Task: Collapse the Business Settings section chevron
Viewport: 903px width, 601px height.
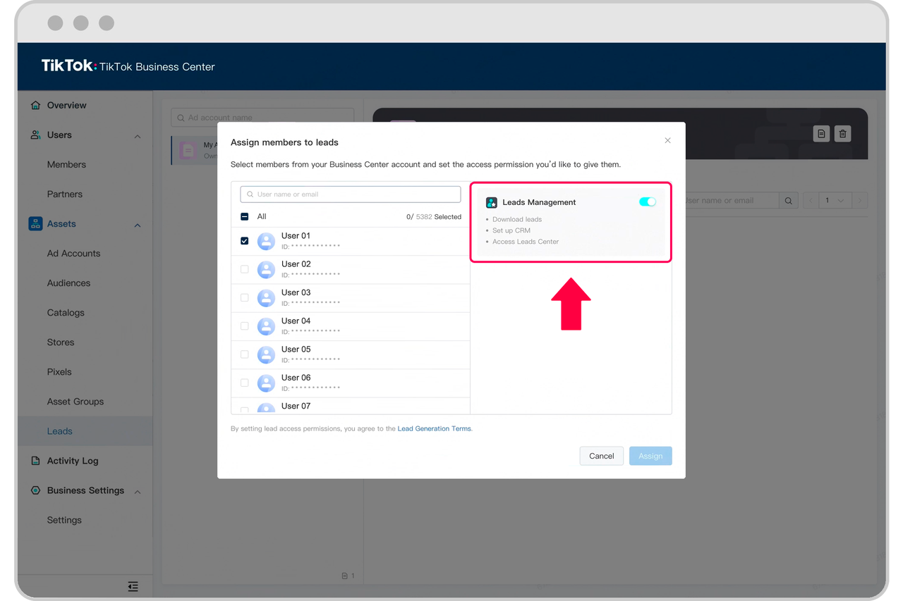Action: pos(138,491)
